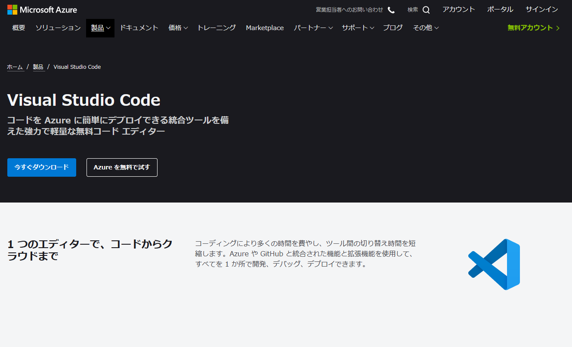Click the Visual Studio Code page heading
The width and height of the screenshot is (572, 347).
coord(84,100)
